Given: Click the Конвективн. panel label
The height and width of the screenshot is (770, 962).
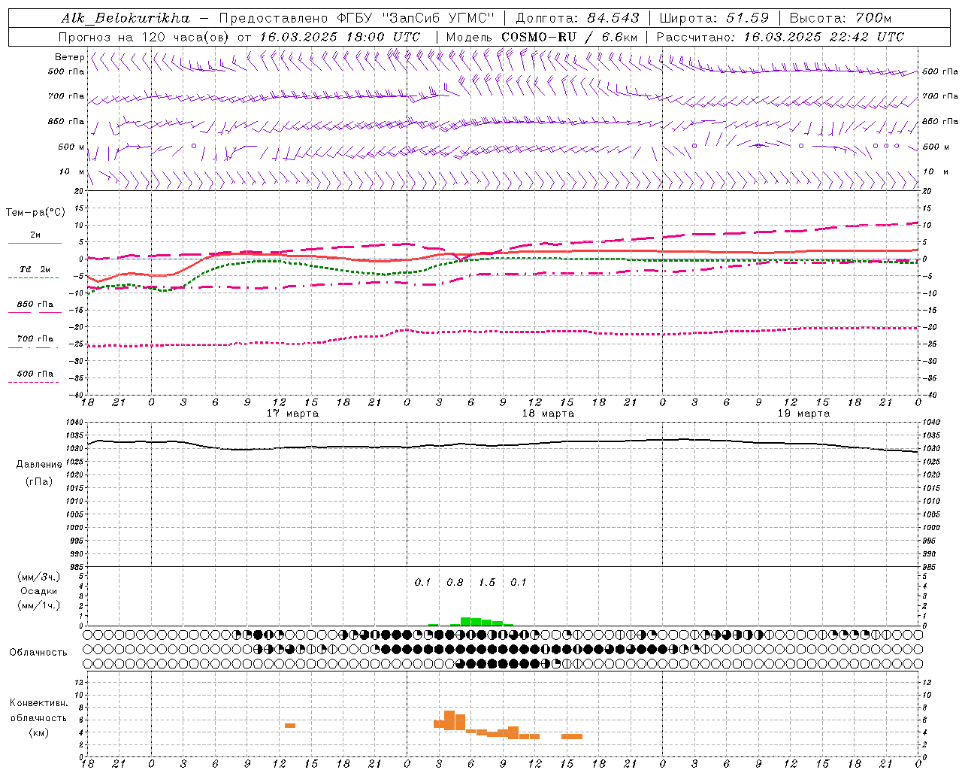Looking at the screenshot, I should (39, 703).
